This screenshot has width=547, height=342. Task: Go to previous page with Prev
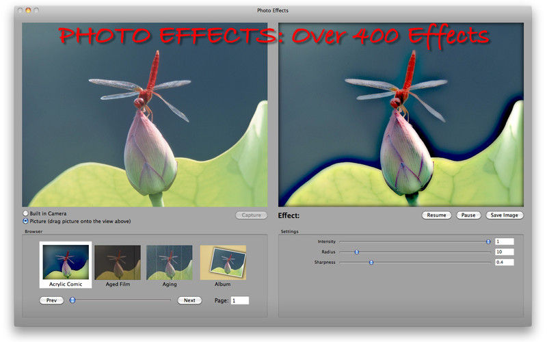pyautogui.click(x=51, y=300)
